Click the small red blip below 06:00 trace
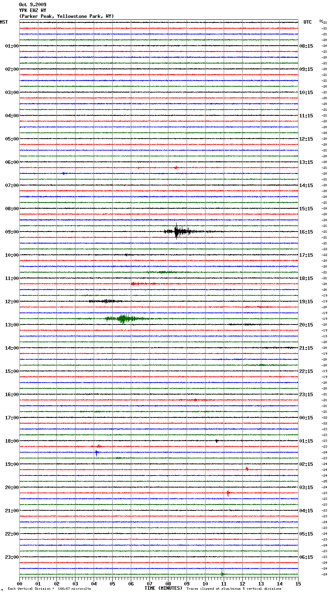This screenshot has height=594, width=329. [x=176, y=168]
